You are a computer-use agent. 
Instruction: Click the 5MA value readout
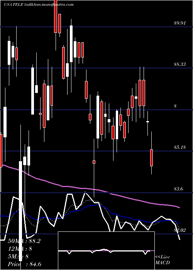pos(18,256)
